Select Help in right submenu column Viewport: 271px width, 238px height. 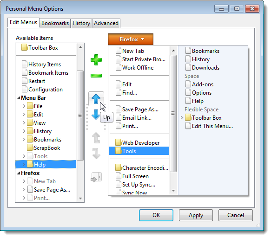[x=194, y=101]
